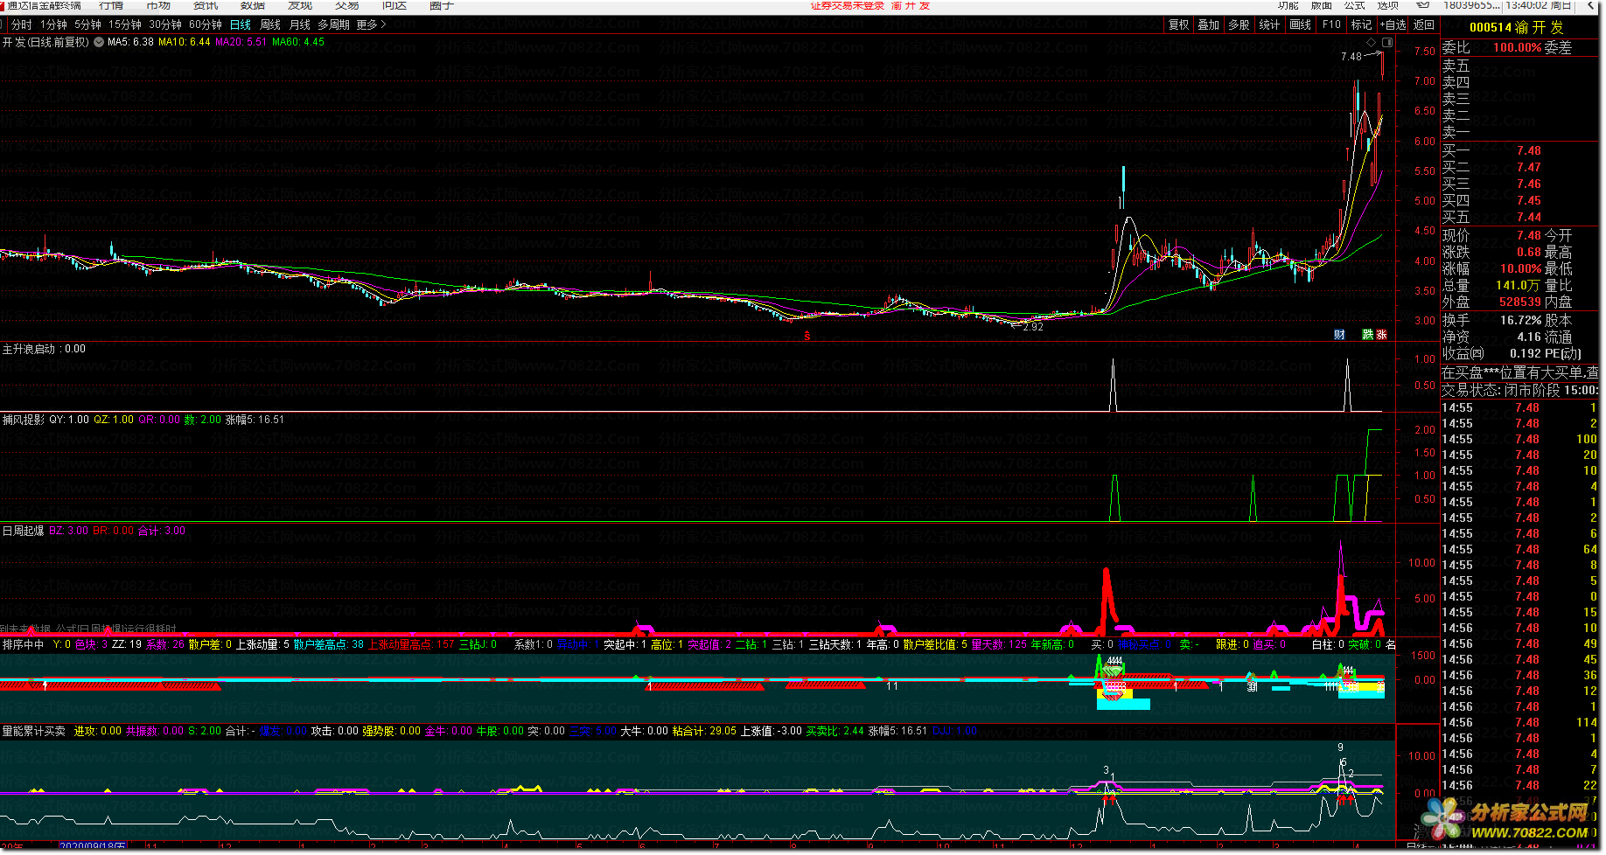Click the 委比 100.00% value

click(1517, 47)
